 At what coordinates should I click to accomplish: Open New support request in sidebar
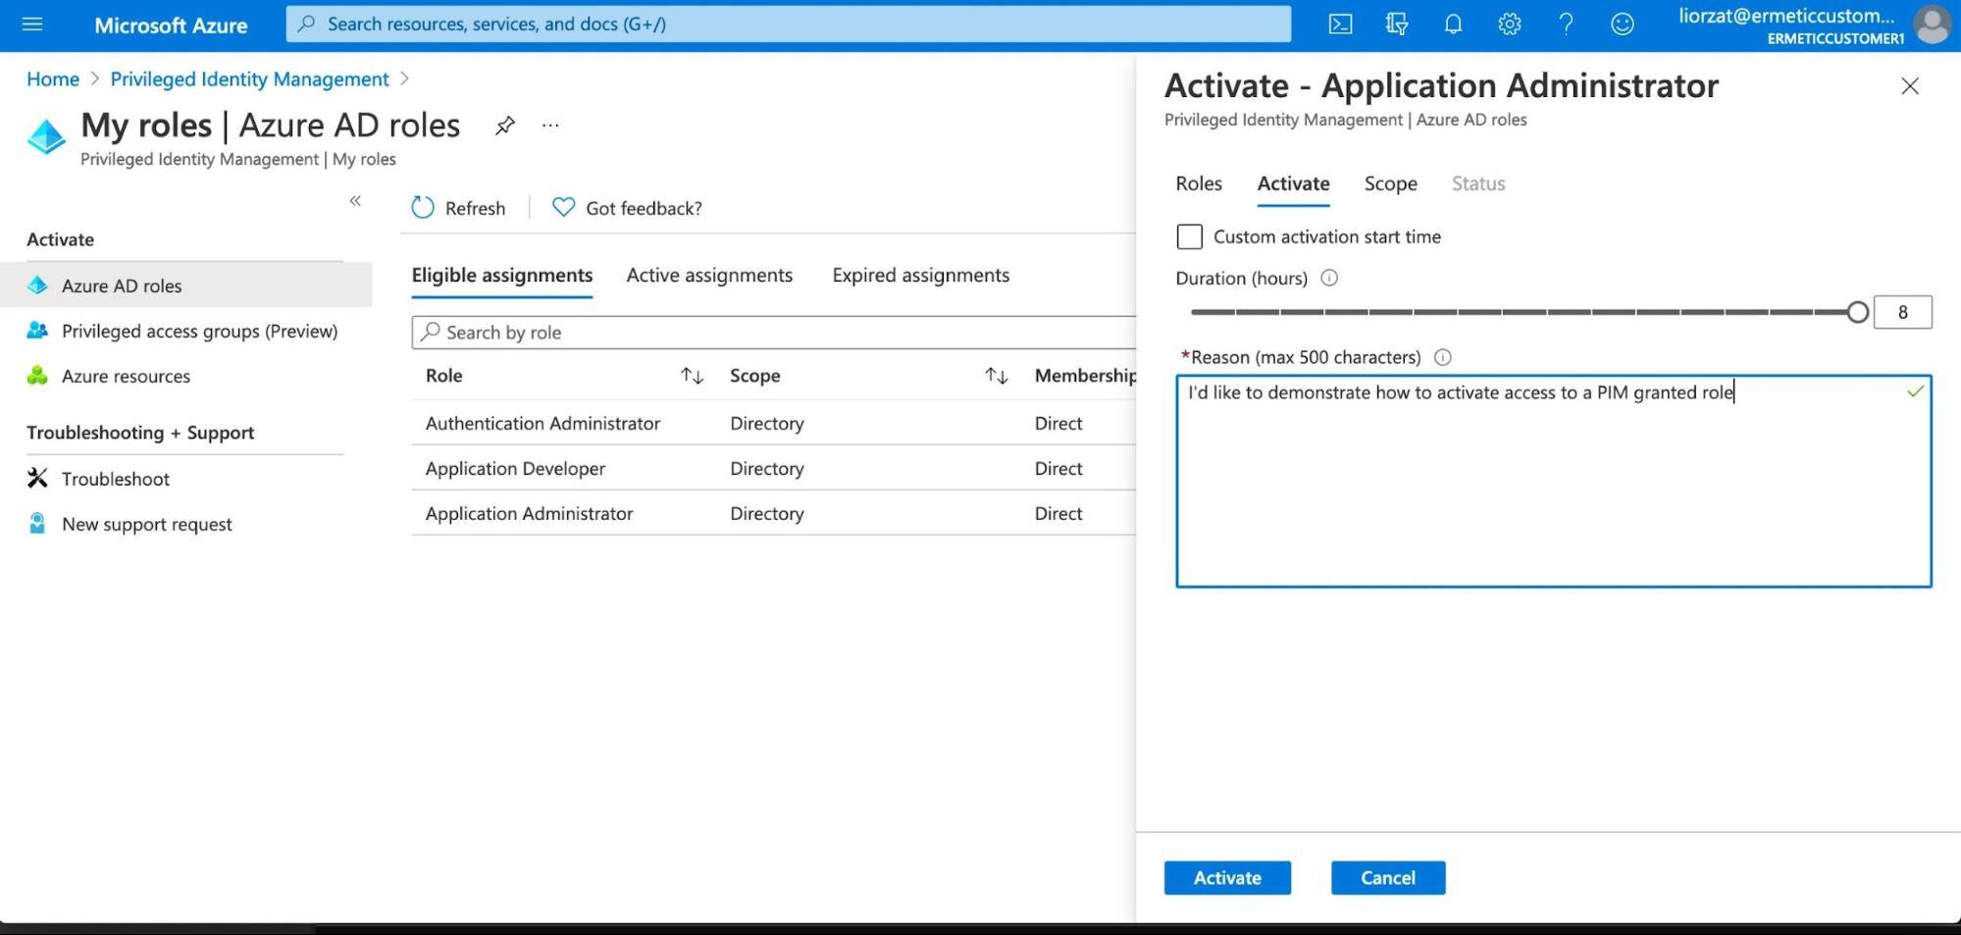coord(185,524)
